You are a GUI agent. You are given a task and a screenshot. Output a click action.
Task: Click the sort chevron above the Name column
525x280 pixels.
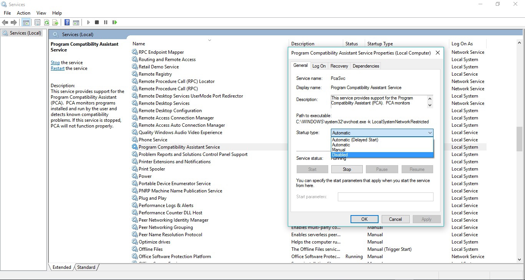[x=209, y=40]
